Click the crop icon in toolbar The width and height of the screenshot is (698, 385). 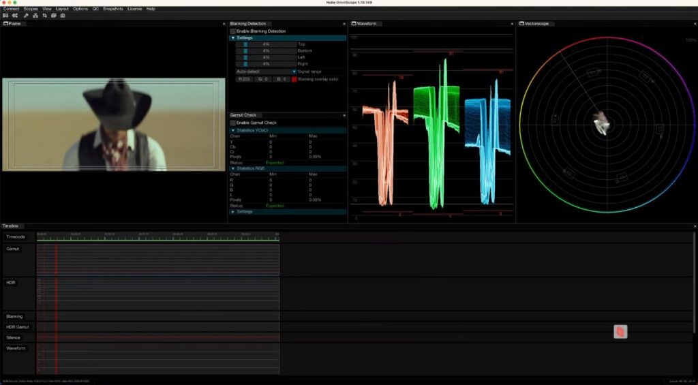(x=44, y=16)
